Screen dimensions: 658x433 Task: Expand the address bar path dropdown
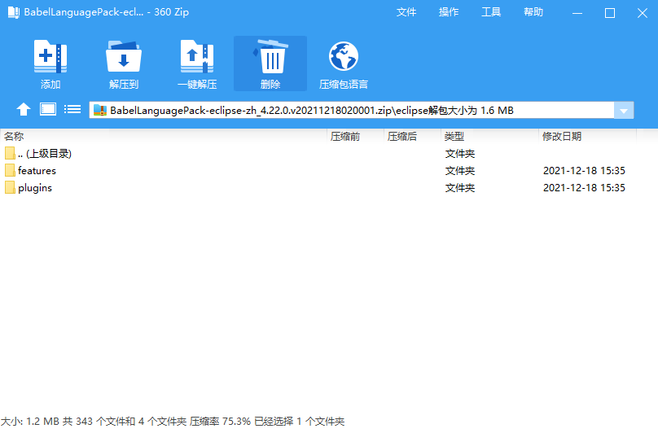click(624, 111)
